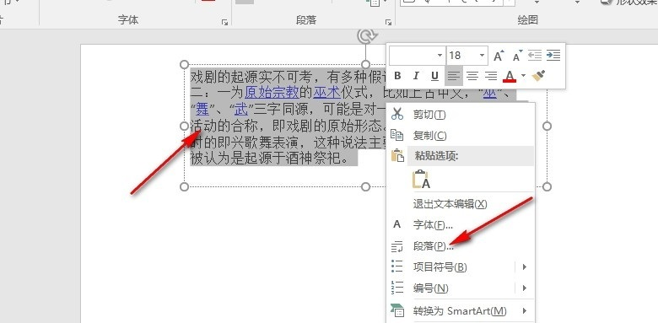Align text left in mini toolbar

(x=453, y=76)
